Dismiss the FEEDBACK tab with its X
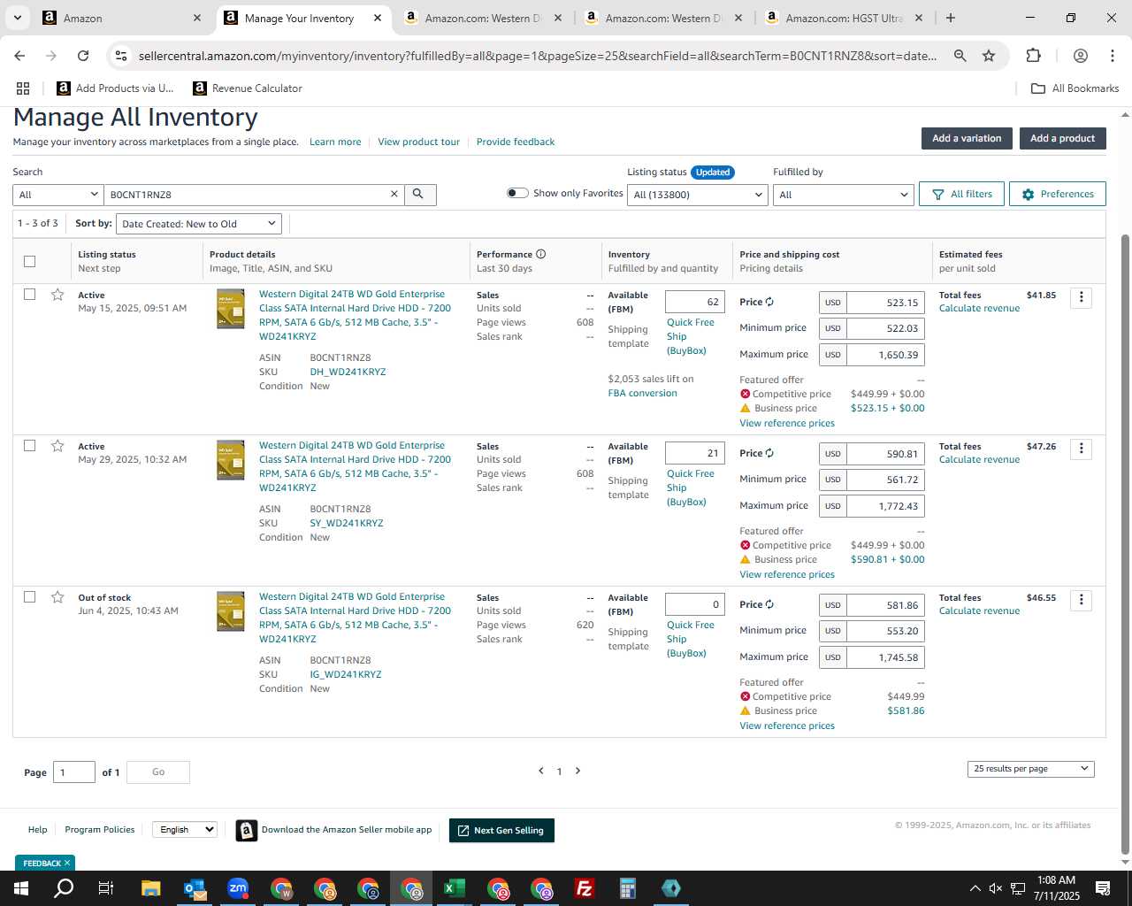The width and height of the screenshot is (1132, 906). (66, 863)
